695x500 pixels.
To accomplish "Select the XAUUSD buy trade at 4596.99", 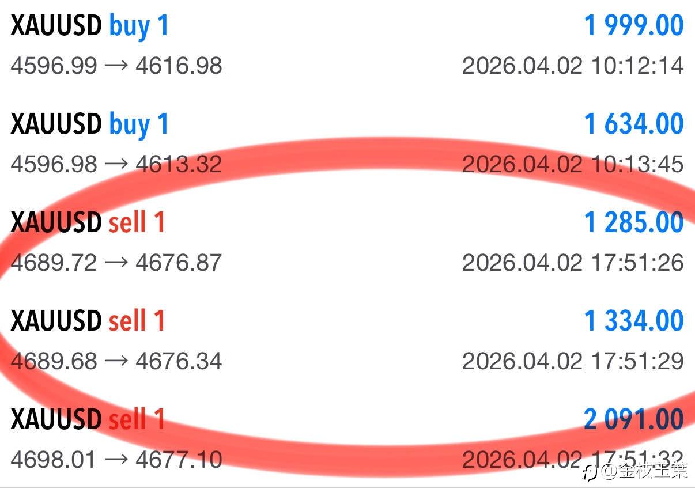I will (89, 26).
